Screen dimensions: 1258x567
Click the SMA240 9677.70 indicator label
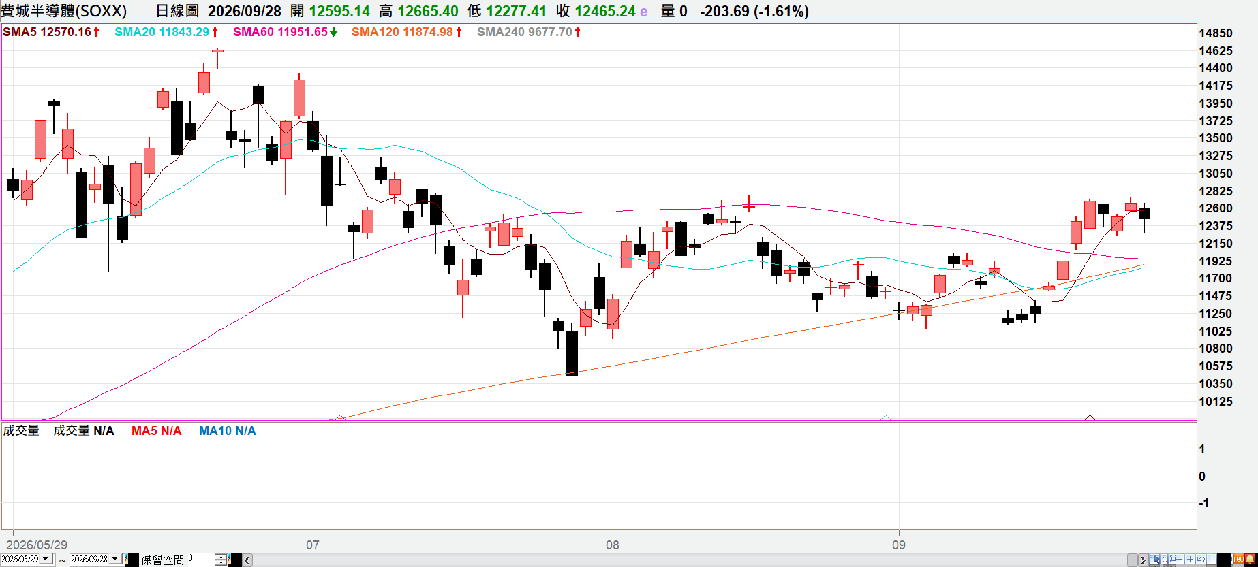(x=529, y=32)
